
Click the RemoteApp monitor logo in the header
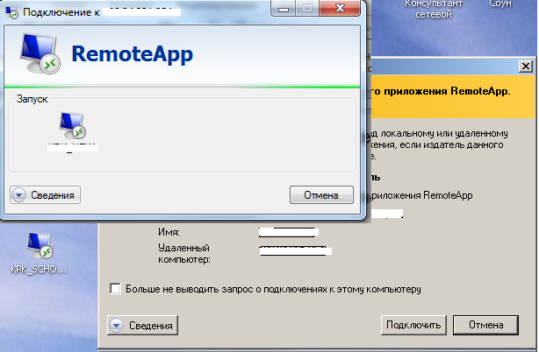pos(40,53)
